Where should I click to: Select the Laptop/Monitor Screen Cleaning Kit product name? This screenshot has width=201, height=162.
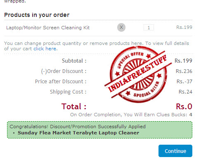[x=48, y=28]
